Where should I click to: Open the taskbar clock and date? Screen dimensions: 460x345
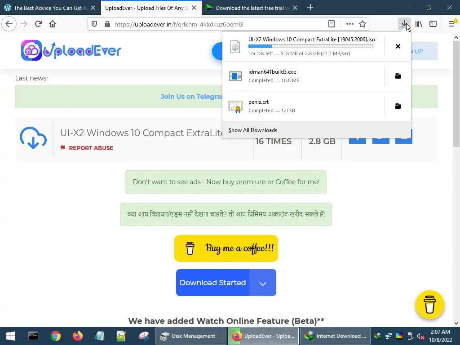(440, 336)
